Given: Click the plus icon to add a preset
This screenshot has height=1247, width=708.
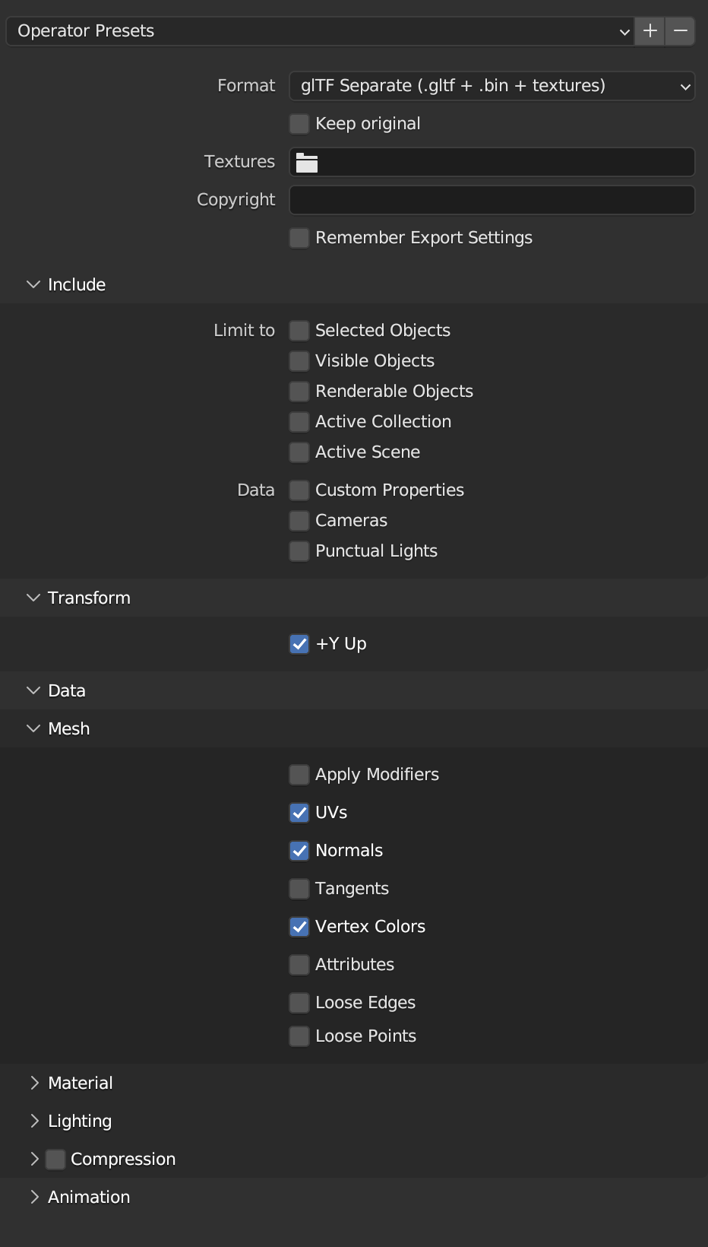Looking at the screenshot, I should tap(650, 31).
